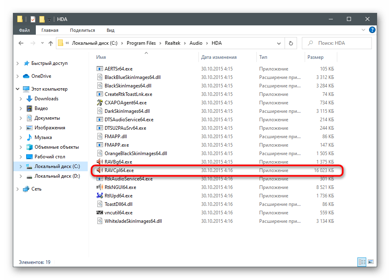Select the CreateRtkToastLnk.exe file name
390x280 pixels.
click(128, 94)
